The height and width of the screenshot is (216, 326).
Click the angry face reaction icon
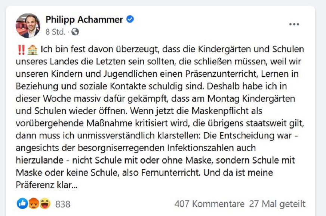click(x=34, y=203)
